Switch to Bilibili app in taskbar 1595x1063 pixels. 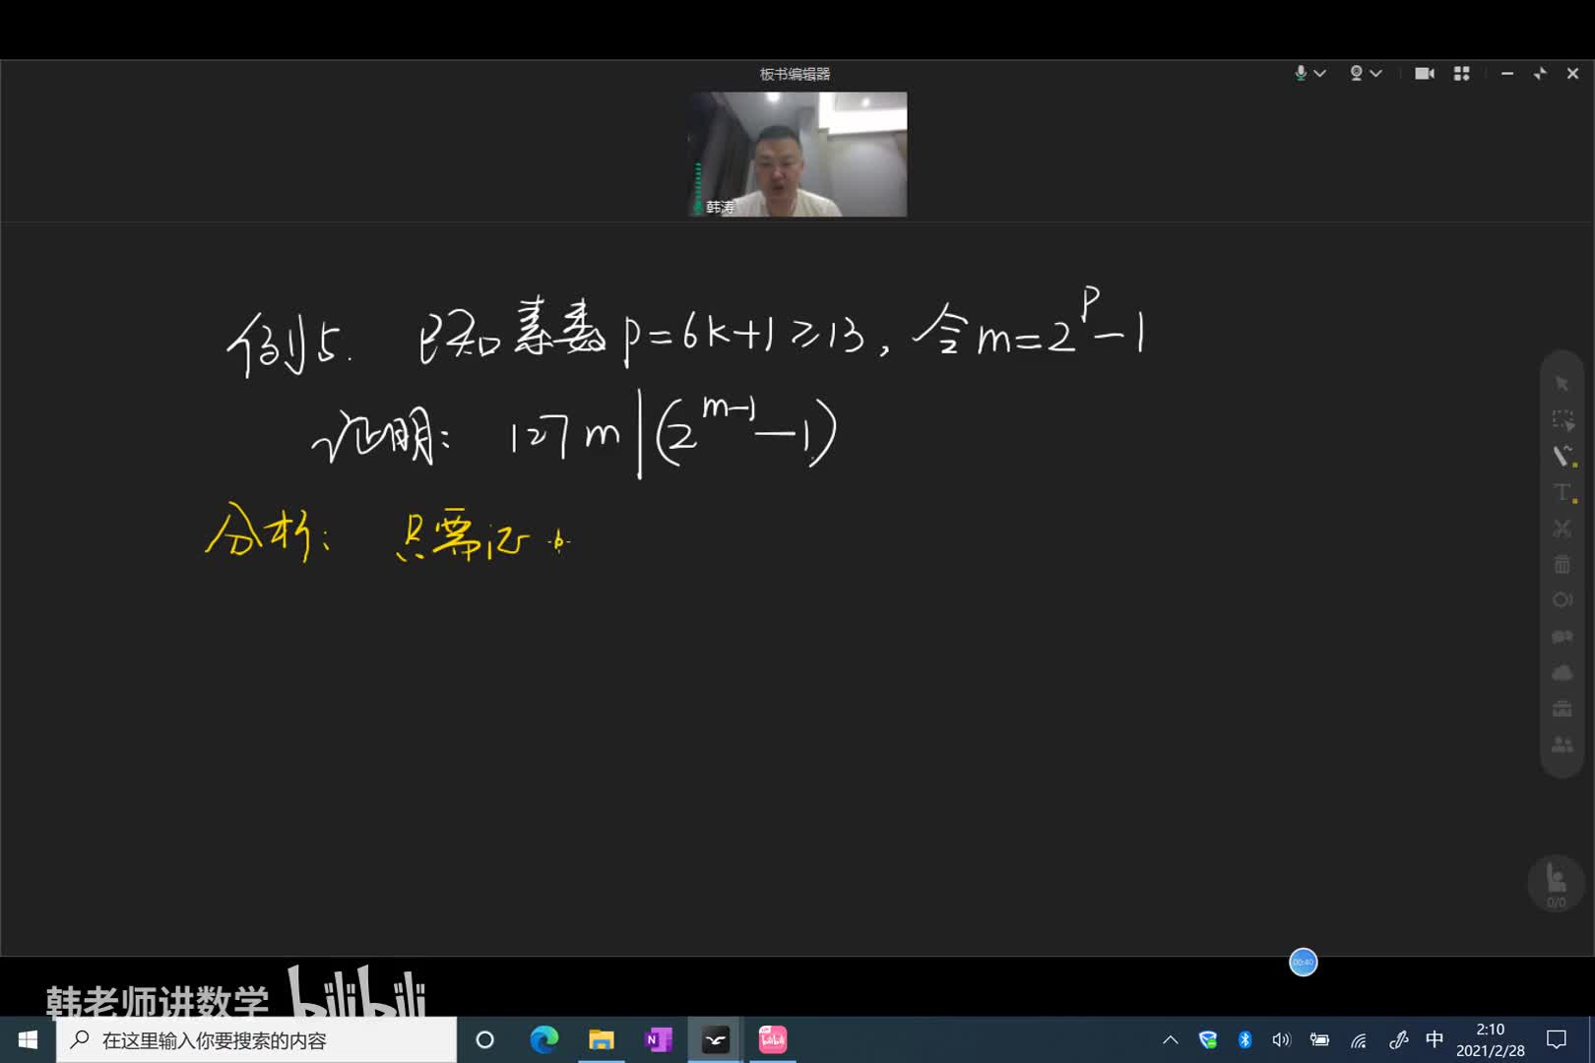pyautogui.click(x=773, y=1039)
